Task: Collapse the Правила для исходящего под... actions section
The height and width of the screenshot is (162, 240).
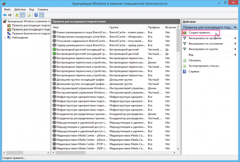Action: 235,27
